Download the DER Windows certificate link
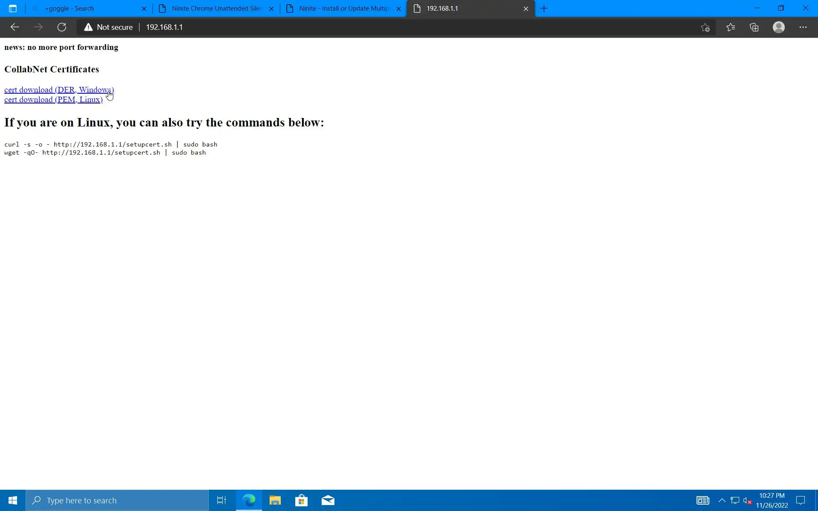The height and width of the screenshot is (511, 818). 59,90
